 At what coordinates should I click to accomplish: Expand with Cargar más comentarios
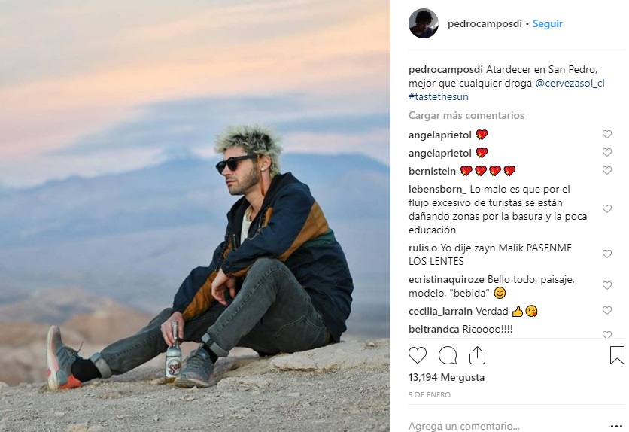[x=466, y=115]
